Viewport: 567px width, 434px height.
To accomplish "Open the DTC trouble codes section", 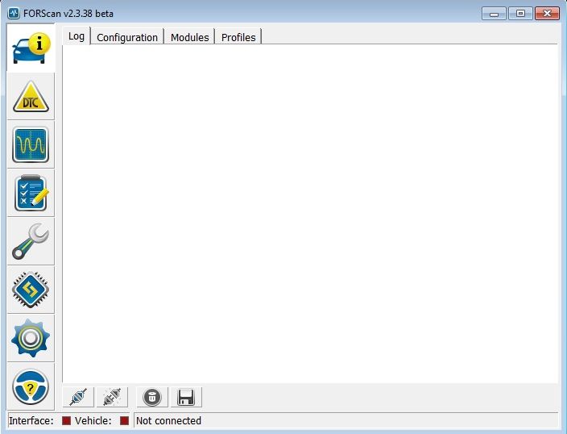I will [x=31, y=97].
